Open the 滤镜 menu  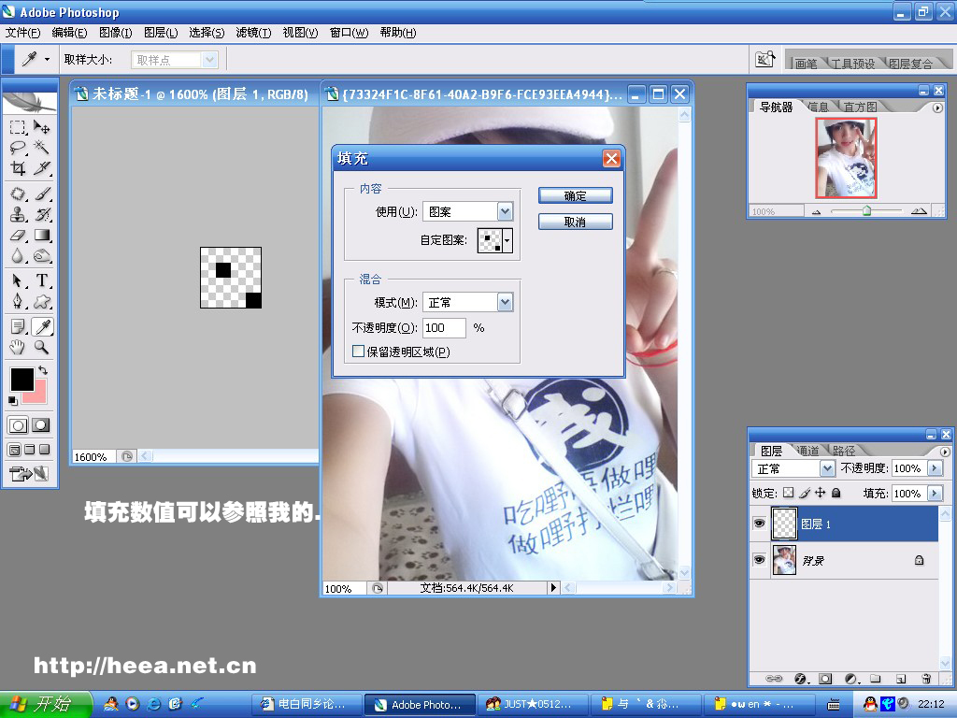252,33
